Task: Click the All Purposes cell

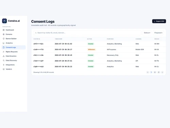Action: pyautogui.click(x=112, y=49)
